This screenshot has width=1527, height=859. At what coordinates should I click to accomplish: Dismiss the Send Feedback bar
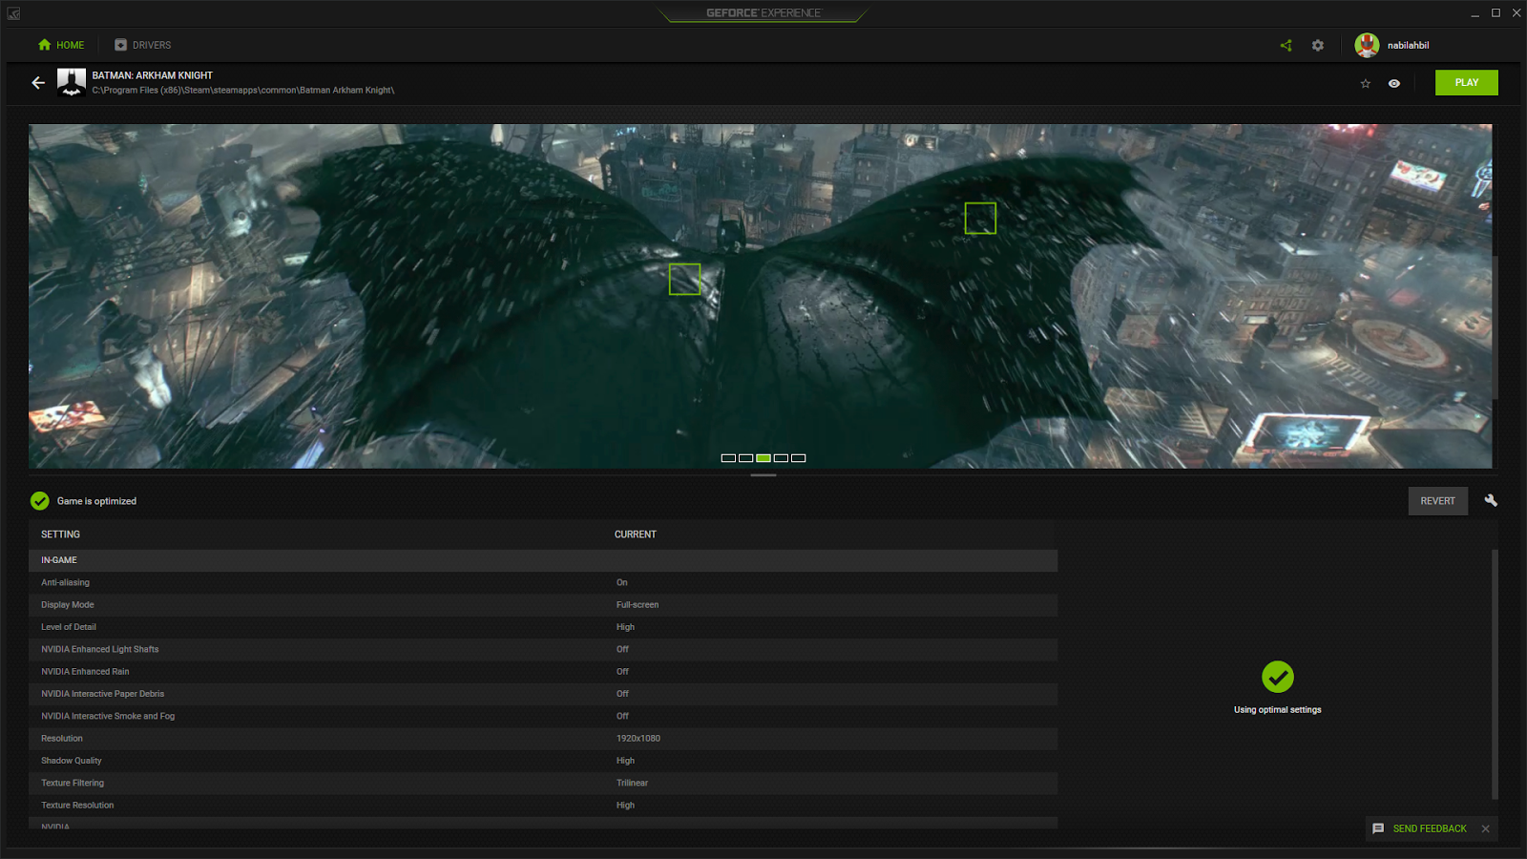point(1486,828)
